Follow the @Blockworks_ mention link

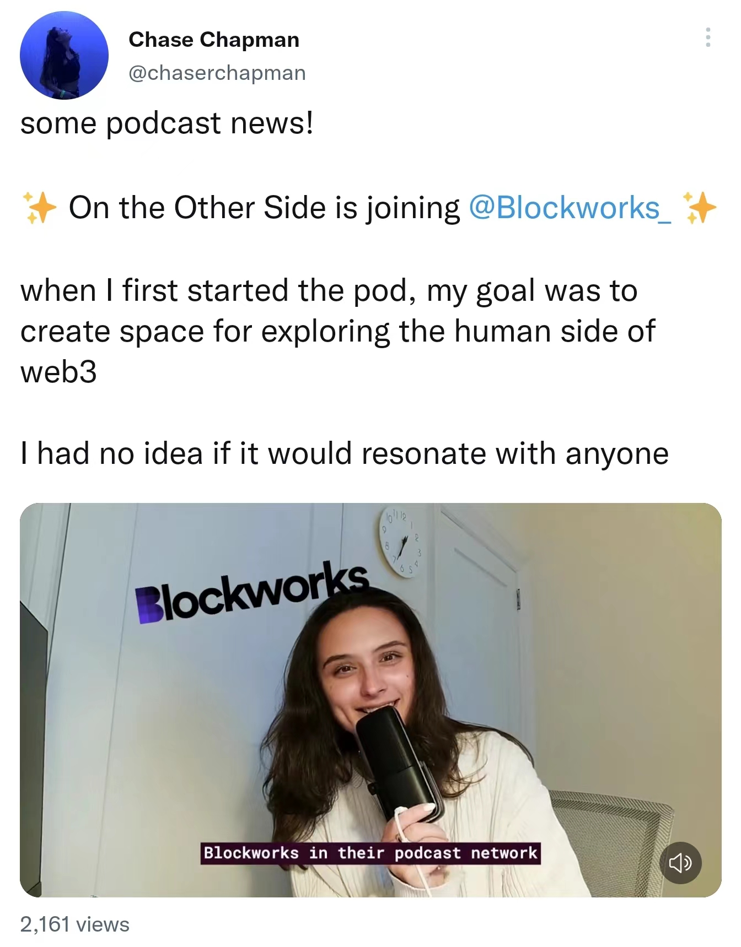click(570, 208)
